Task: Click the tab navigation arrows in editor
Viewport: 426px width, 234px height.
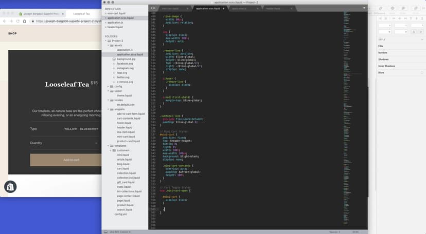Action: click(x=153, y=9)
